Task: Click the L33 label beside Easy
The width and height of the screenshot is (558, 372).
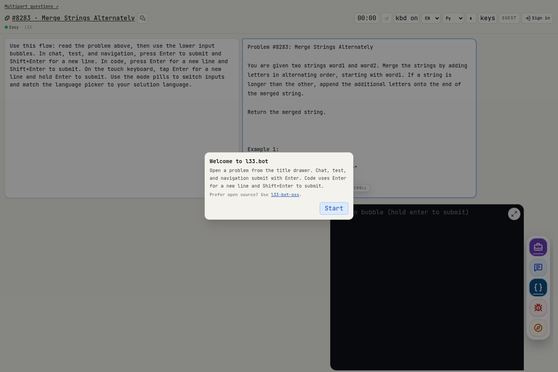Action: [x=28, y=27]
